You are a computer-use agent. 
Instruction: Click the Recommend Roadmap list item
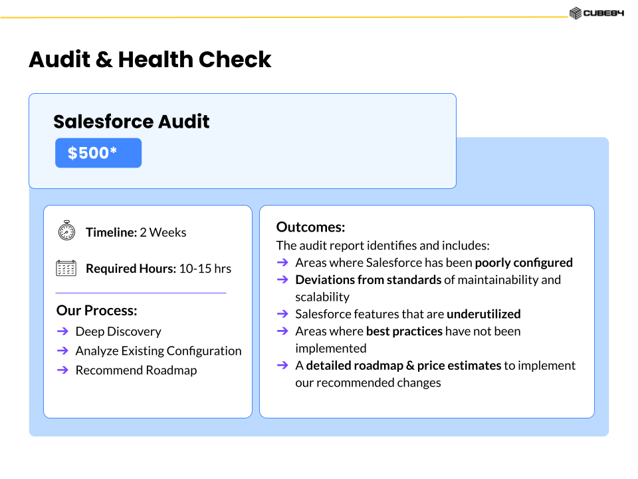[x=136, y=371]
